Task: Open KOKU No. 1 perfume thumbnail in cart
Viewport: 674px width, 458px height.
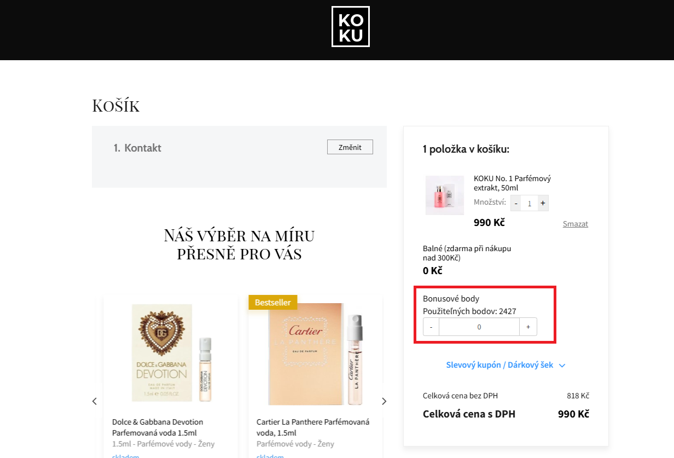Action: point(445,195)
